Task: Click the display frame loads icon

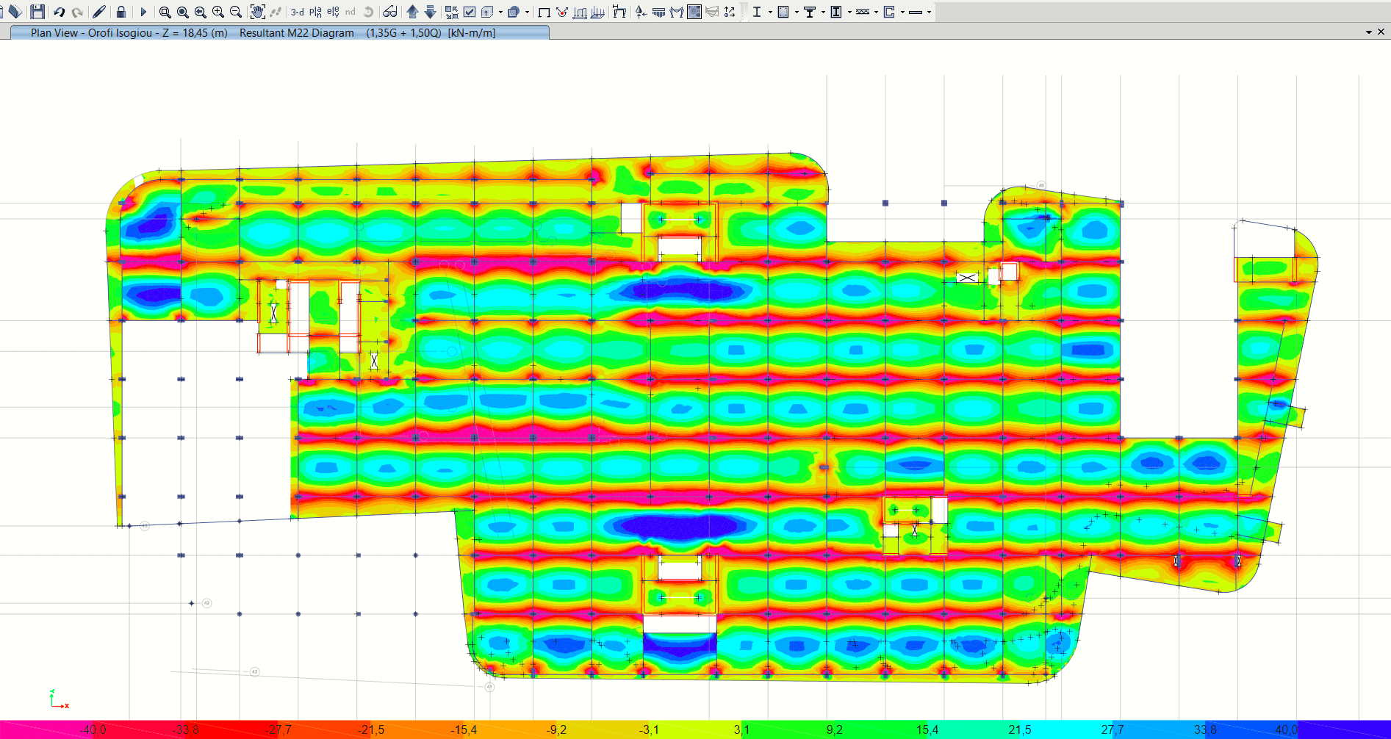Action: point(580,12)
